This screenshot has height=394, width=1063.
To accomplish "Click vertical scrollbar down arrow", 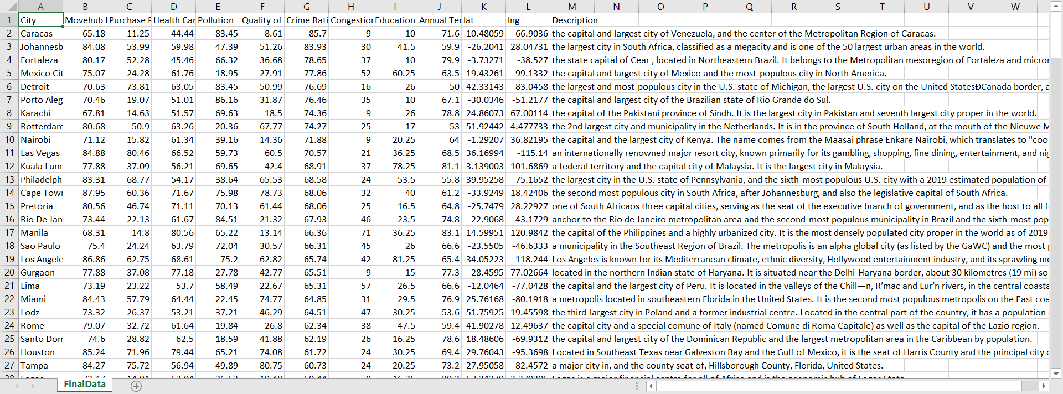I will coord(1056,373).
